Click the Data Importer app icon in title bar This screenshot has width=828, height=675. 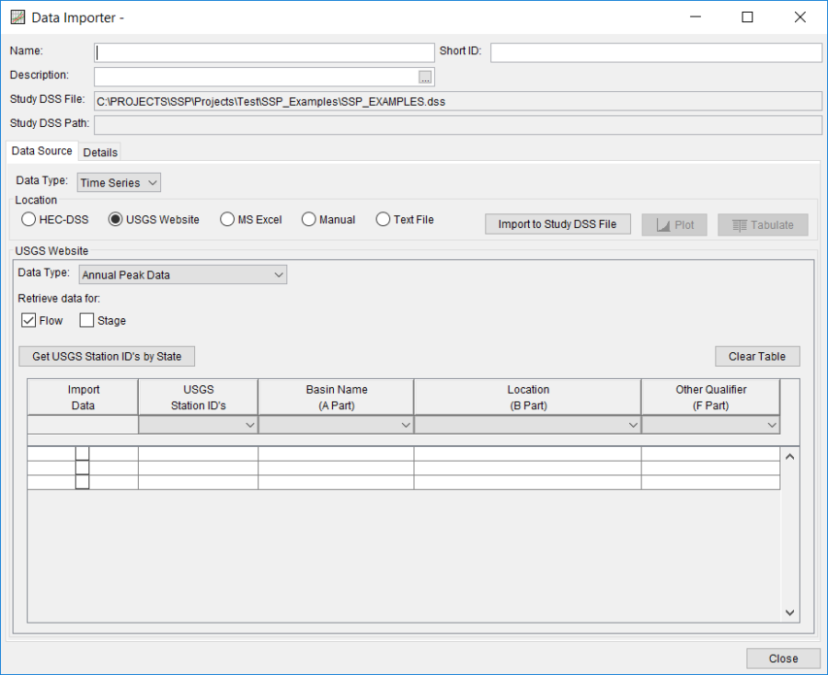[17, 17]
